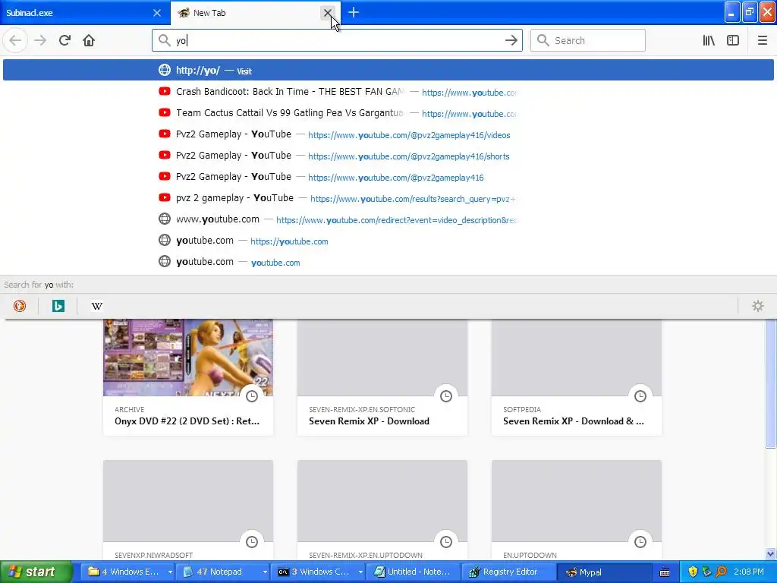The image size is (777, 583).
Task: Select the Pvz2 Gameplay shorts URL suggestion
Action: (388, 156)
